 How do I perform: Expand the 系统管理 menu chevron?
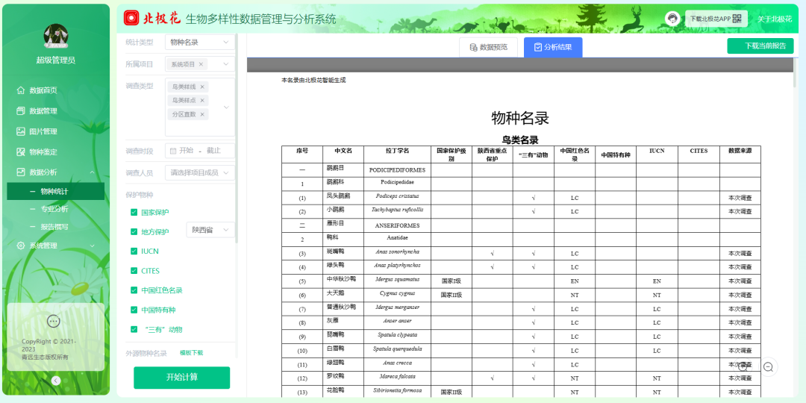click(92, 246)
